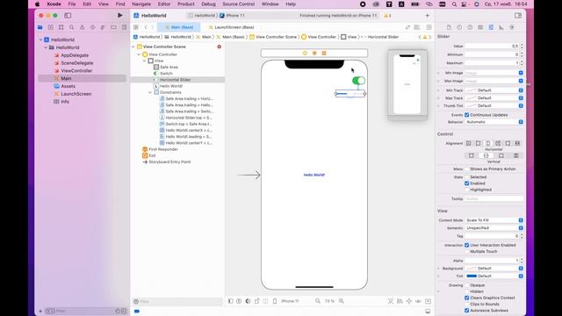Open the test navigator diamond icon
The image size is (562, 316).
point(92,27)
